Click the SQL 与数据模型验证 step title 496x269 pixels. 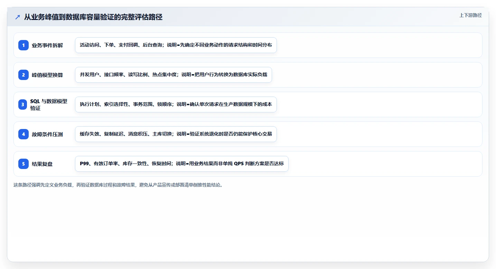point(49,104)
